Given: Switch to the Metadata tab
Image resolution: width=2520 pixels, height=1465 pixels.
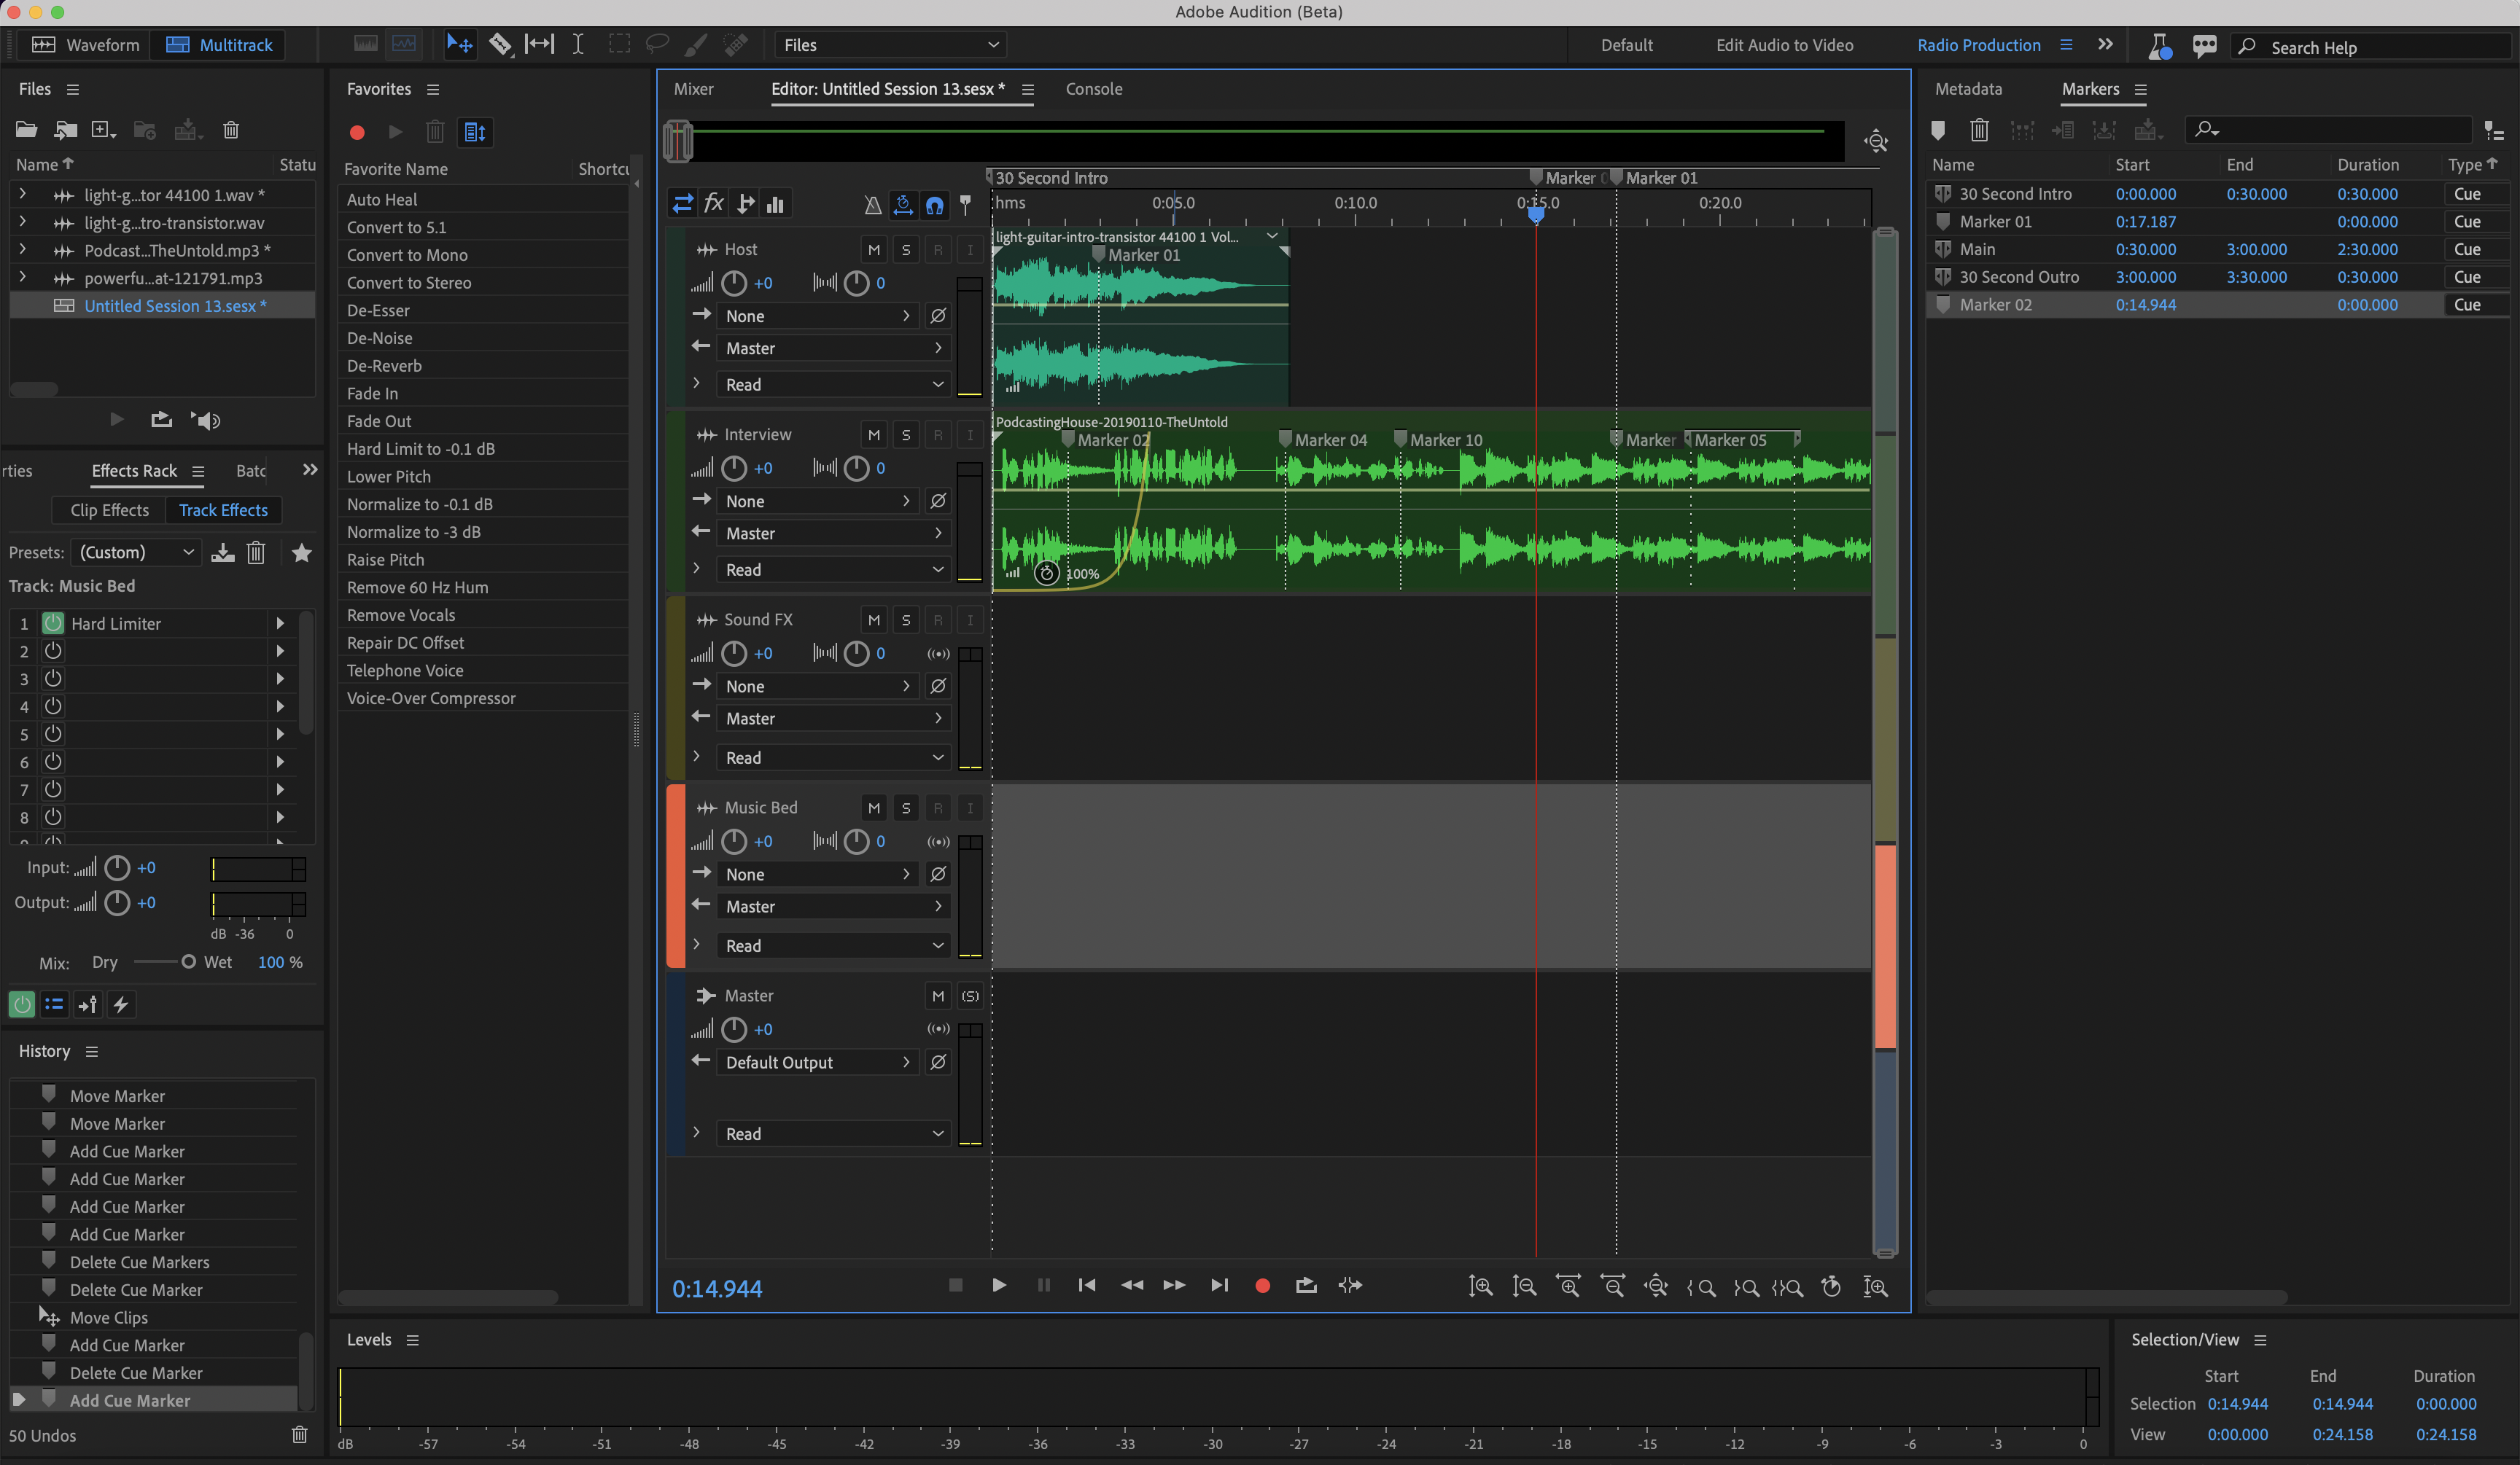Looking at the screenshot, I should pos(1968,89).
